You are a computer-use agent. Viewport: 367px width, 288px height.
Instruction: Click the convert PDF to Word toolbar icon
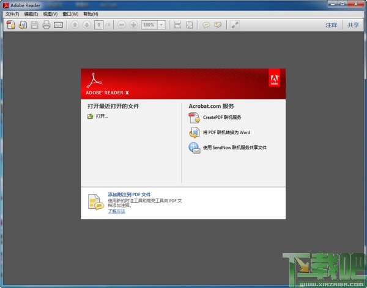(23, 25)
